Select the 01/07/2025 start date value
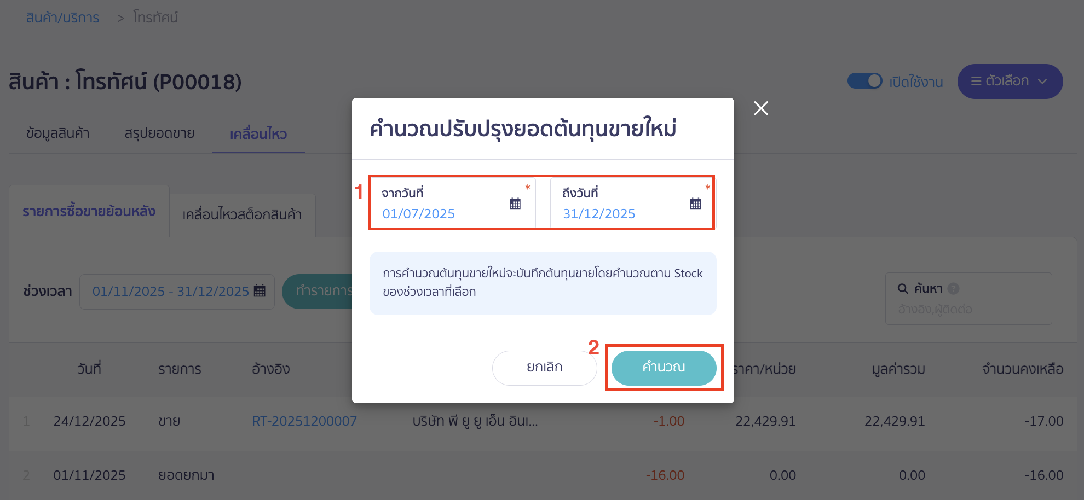Image resolution: width=1084 pixels, height=500 pixels. pos(419,213)
